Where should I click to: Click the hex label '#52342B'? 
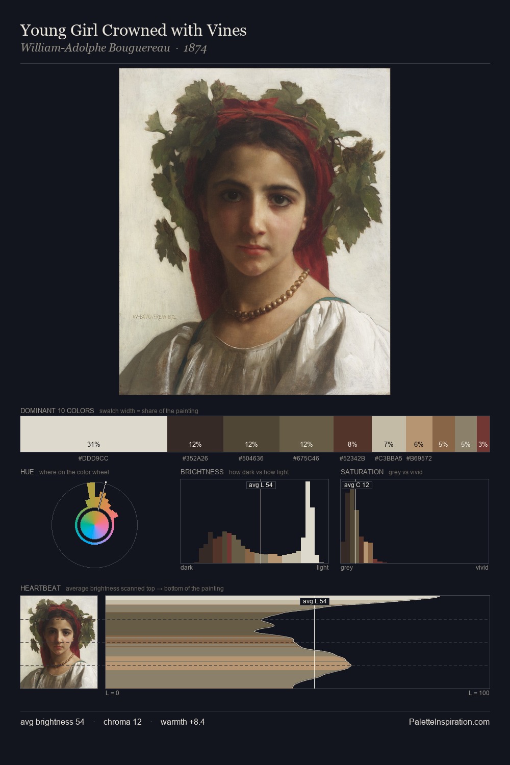tap(352, 458)
